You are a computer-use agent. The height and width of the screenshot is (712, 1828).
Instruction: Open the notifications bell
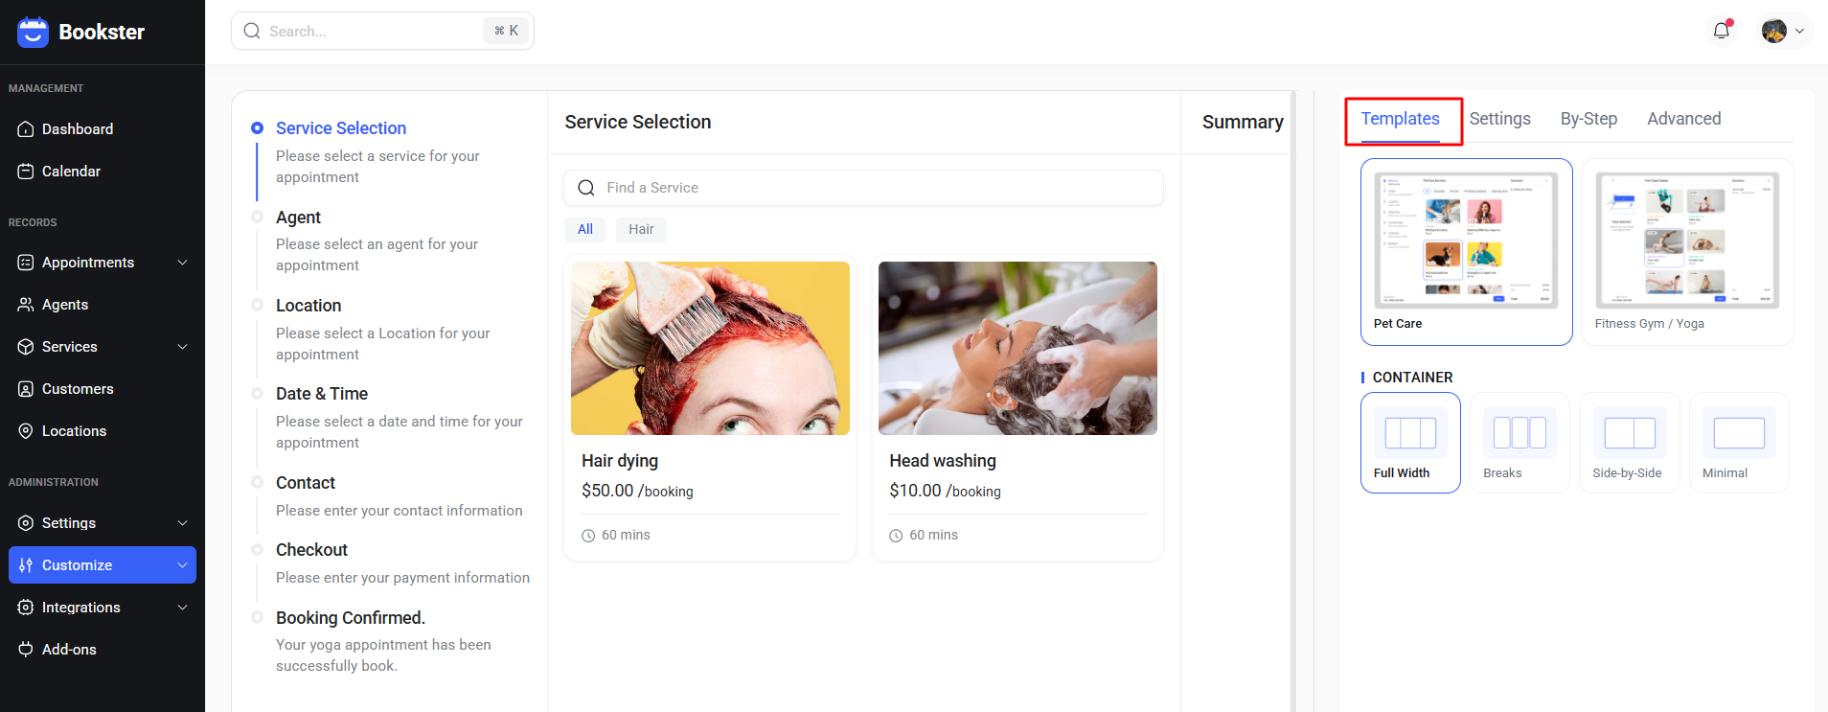(x=1722, y=31)
